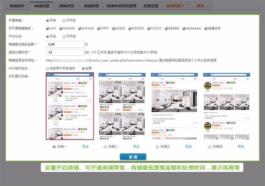Click the 商铺最低提现金额 input field
This screenshot has height=186, width=265.
(x=65, y=44)
